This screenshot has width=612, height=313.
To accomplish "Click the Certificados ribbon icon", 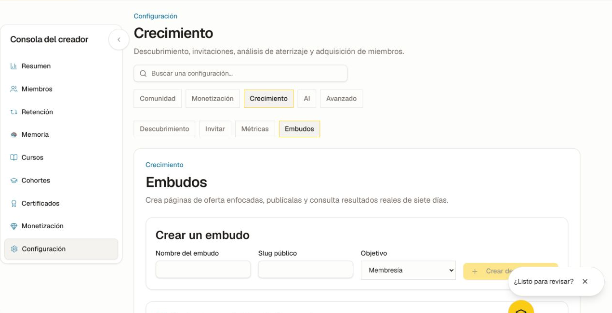I will tap(14, 203).
